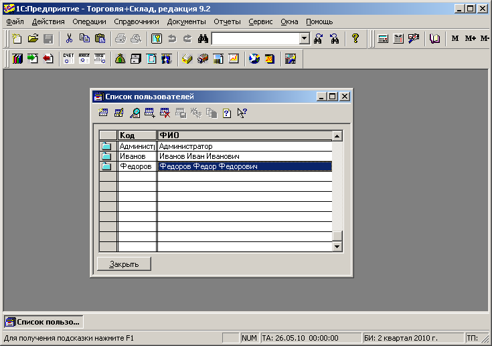Click the СЧЕТ invoice toolbar icon
The image size is (492, 346).
(x=69, y=59)
